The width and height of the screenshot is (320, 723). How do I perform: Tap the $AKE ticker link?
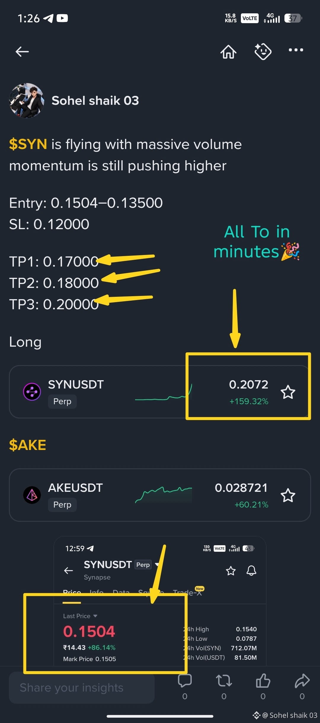click(28, 445)
